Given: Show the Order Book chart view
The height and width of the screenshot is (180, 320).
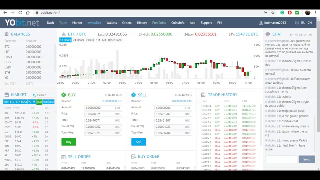Looking at the screenshot, I should pos(115,40).
